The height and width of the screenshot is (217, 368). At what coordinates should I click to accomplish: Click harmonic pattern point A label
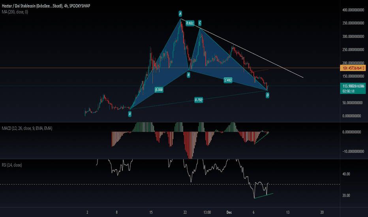(180, 13)
